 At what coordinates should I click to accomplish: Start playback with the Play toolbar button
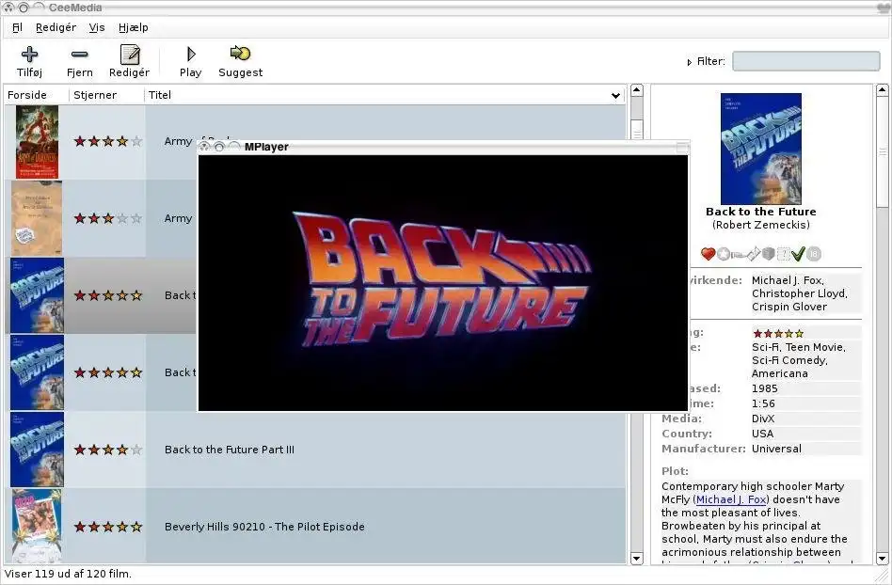(191, 54)
